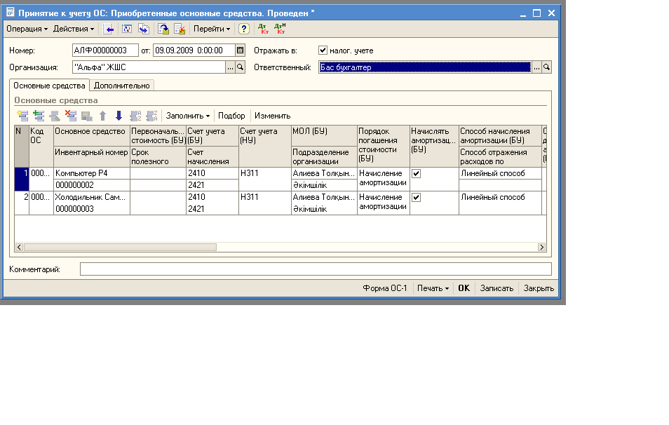Click the red-green Дт/Кт postings icon
669x425 pixels.
(x=263, y=29)
